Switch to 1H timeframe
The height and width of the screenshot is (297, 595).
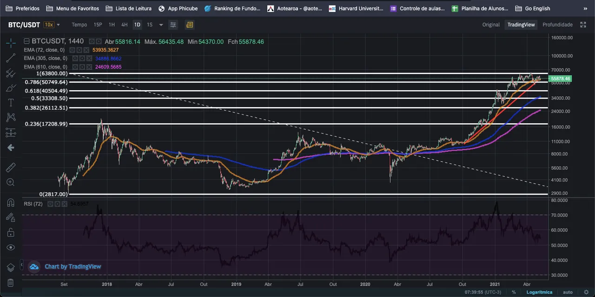[112, 25]
